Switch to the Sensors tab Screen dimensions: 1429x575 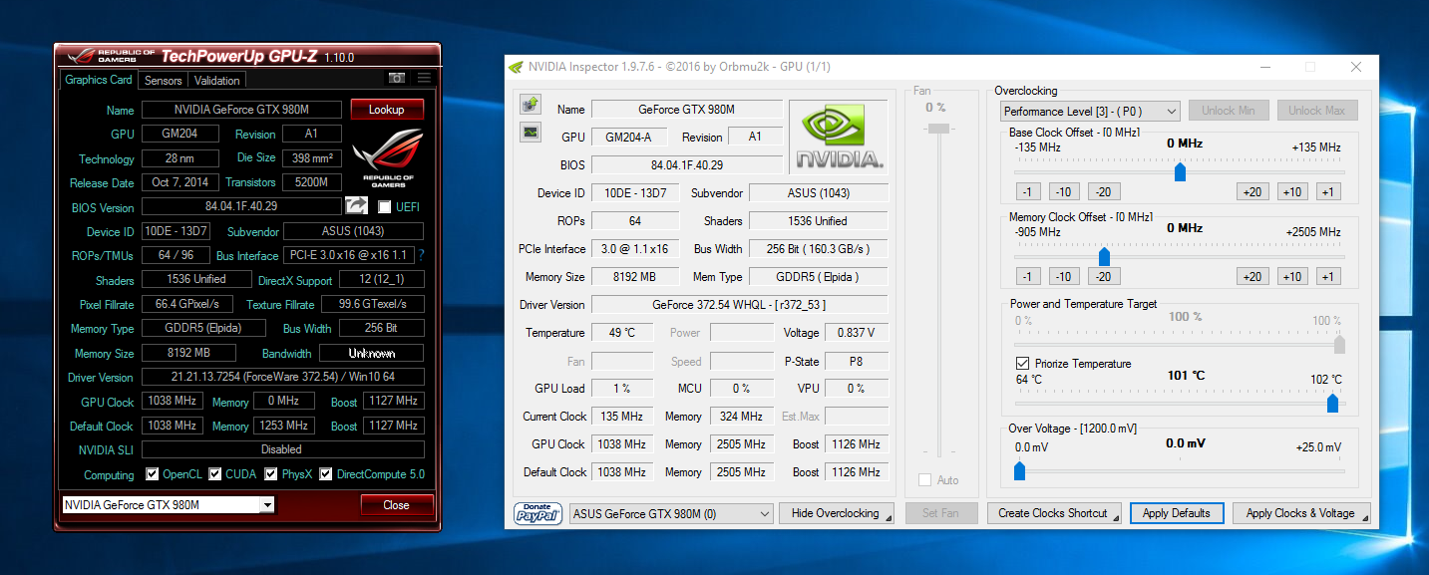163,81
